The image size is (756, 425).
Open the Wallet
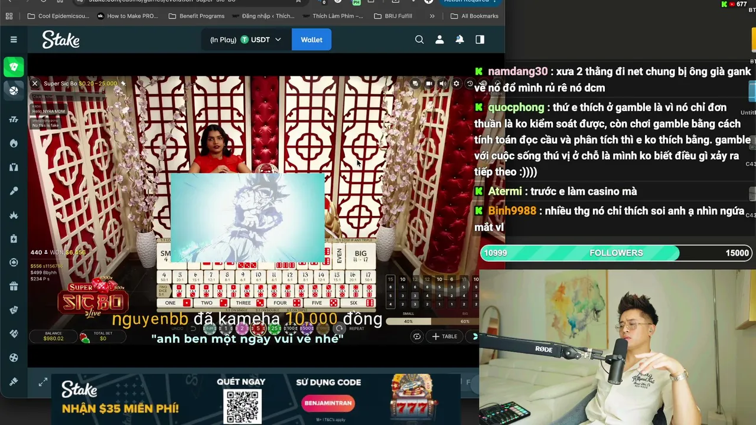click(x=311, y=40)
